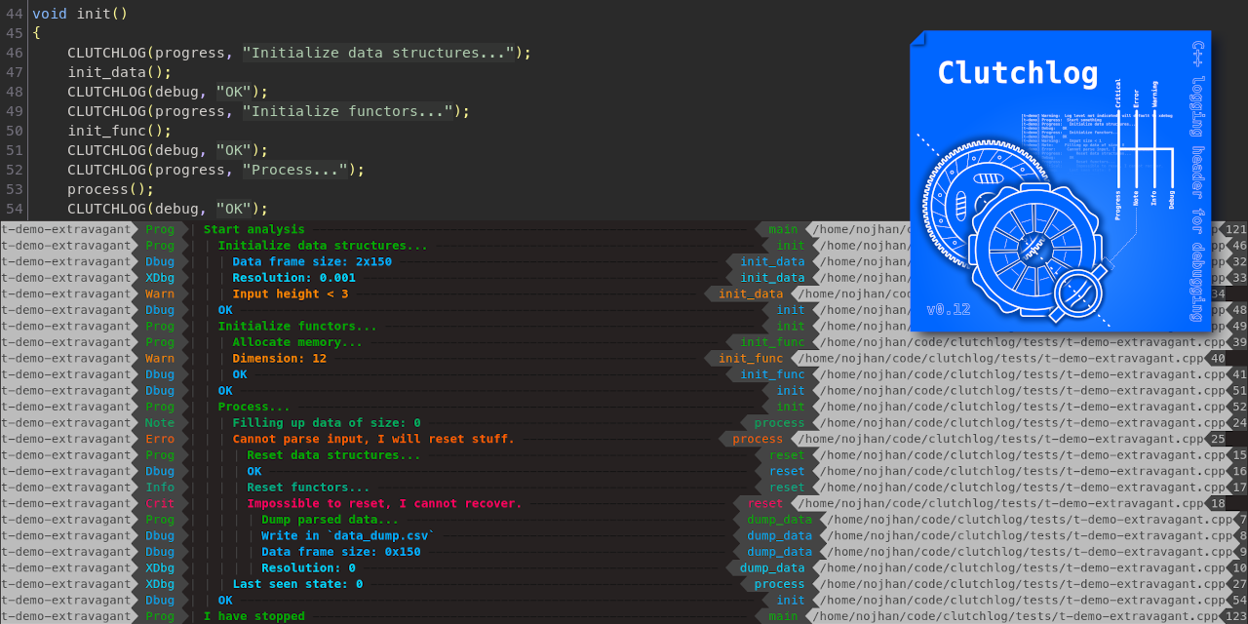Click line number 54 in the gutter

point(14,209)
